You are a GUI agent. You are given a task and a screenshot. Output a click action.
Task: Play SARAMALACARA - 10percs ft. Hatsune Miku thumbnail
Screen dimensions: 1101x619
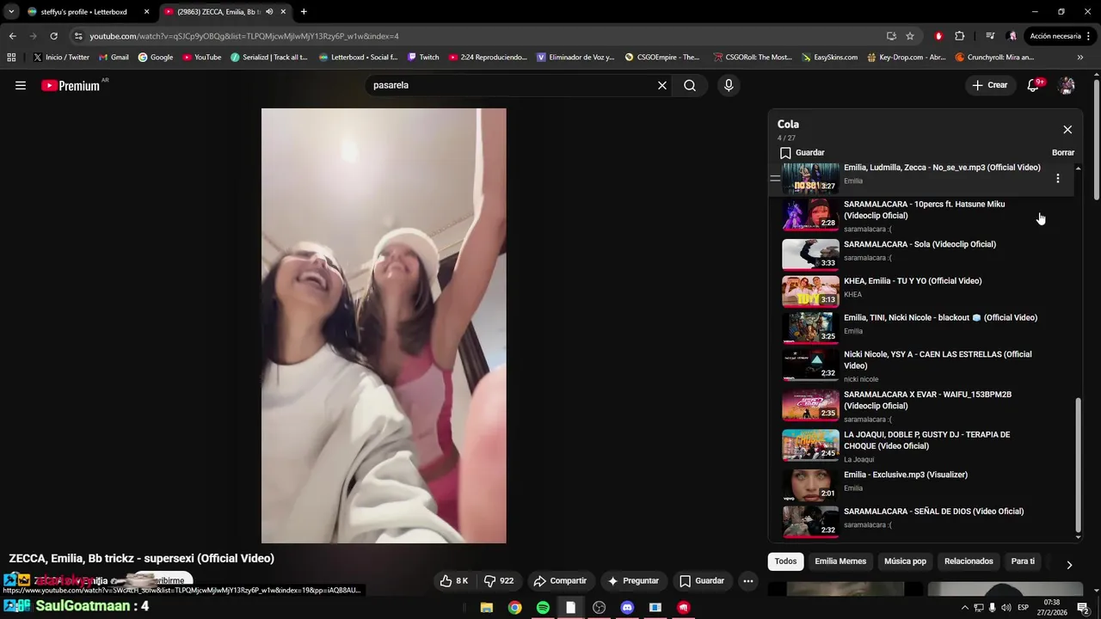810,215
